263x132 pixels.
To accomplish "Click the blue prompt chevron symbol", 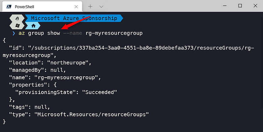I will click(x=13, y=33).
